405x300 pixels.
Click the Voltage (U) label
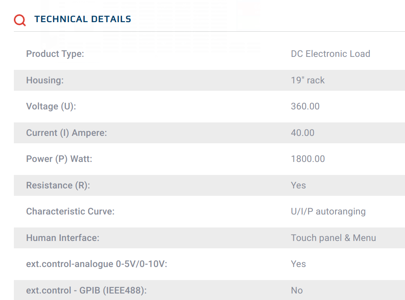click(x=51, y=106)
